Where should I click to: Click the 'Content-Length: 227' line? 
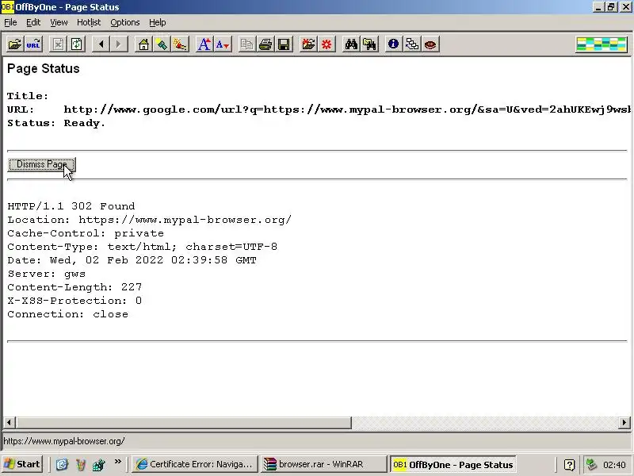74,287
